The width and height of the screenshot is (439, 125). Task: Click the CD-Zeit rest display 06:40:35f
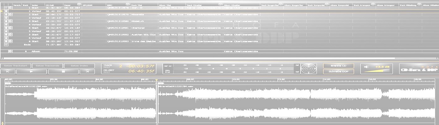(x=141, y=71)
